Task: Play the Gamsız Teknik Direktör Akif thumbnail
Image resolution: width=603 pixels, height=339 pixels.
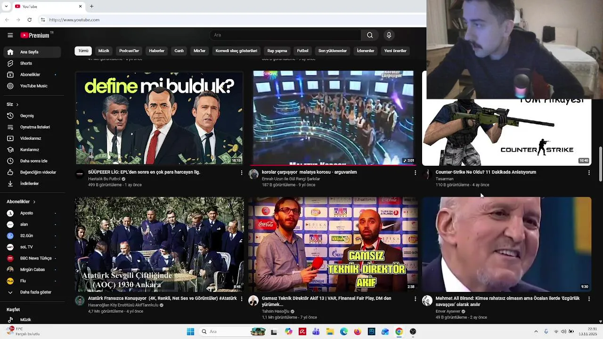Action: [333, 244]
